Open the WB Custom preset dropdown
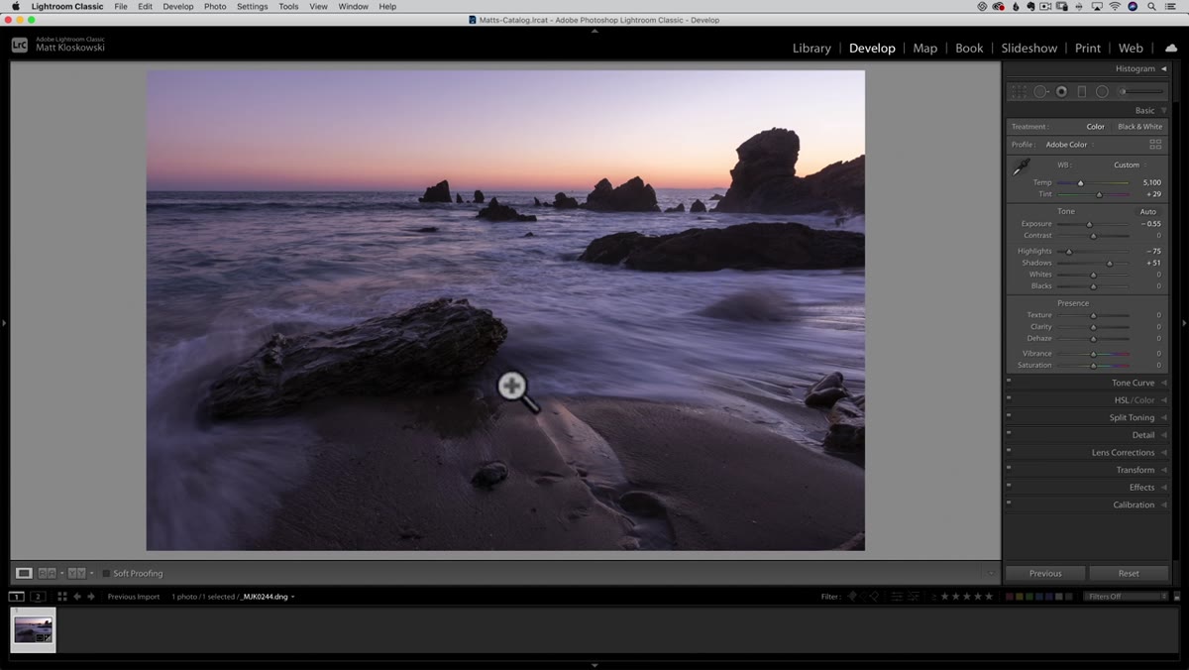 [x=1130, y=165]
